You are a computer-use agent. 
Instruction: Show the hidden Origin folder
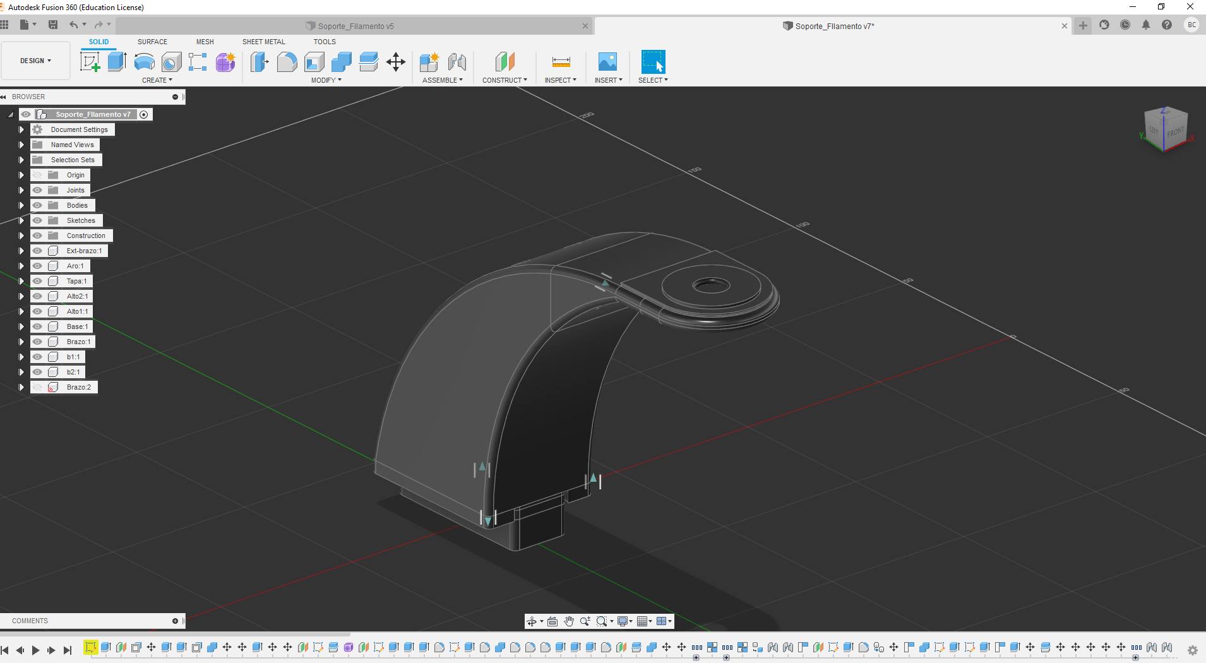click(38, 175)
